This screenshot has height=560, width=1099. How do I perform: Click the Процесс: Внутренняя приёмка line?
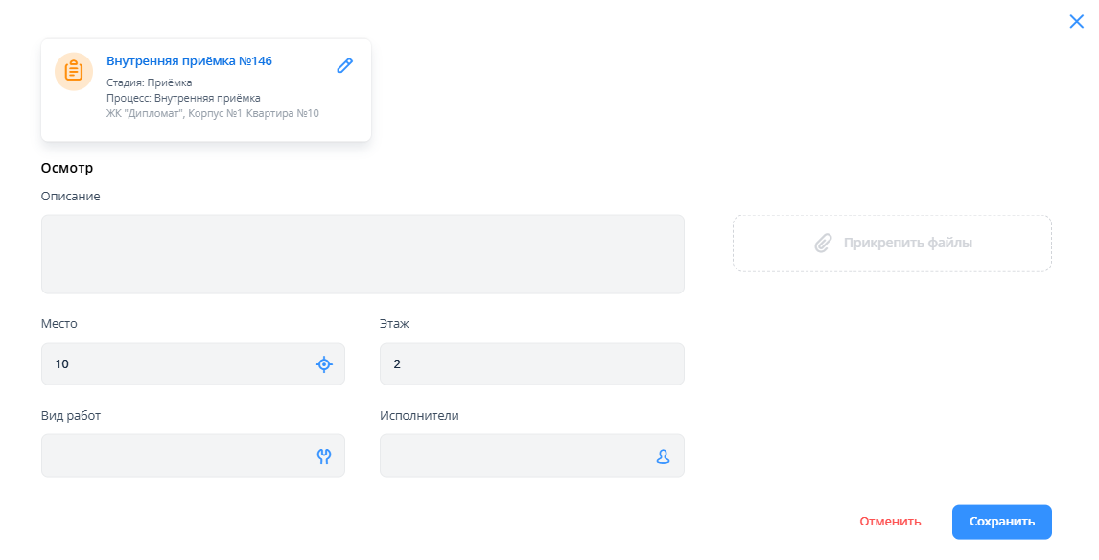coord(183,98)
